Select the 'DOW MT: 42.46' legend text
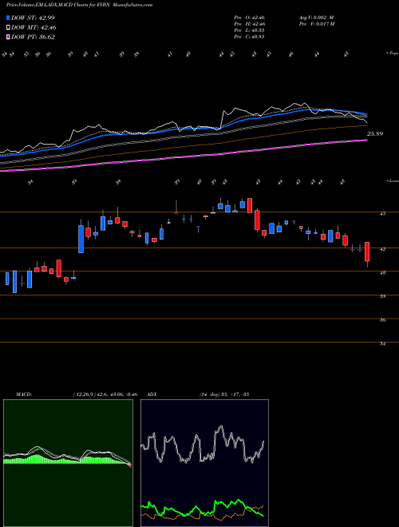 (x=34, y=28)
